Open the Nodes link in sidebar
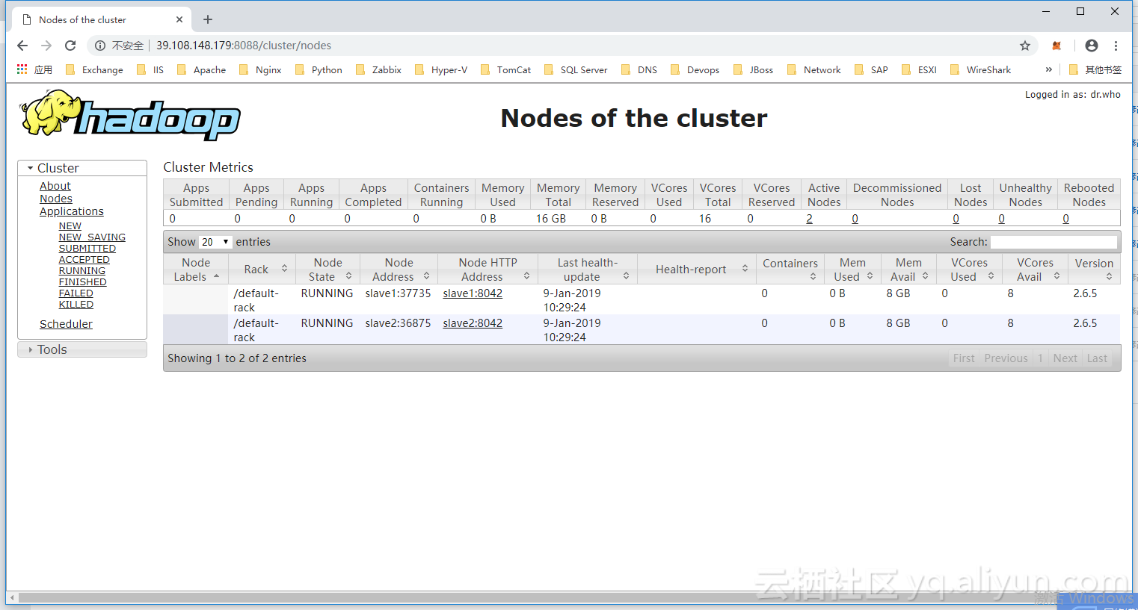 (x=56, y=199)
